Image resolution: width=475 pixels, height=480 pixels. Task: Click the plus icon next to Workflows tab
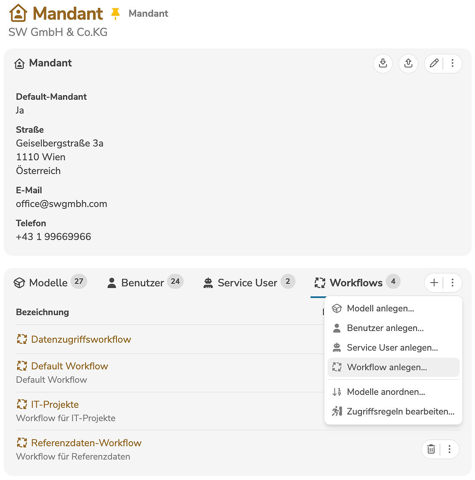pos(434,283)
